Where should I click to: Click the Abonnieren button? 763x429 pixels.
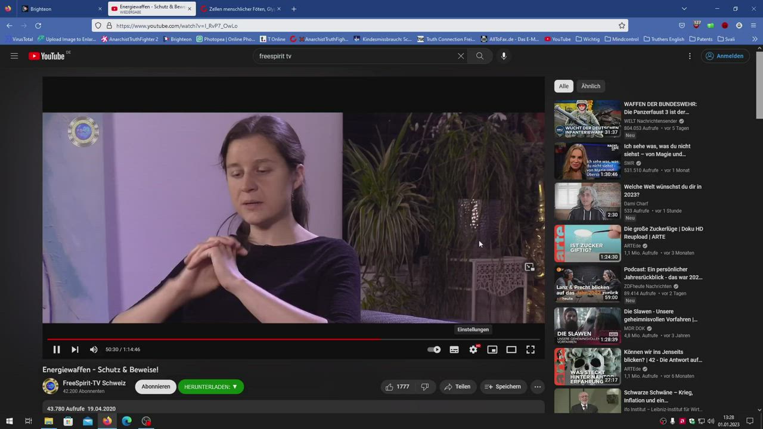pos(156,387)
